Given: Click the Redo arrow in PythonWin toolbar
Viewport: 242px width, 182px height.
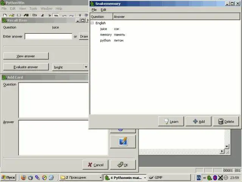Looking at the screenshot, I should click(71, 16).
